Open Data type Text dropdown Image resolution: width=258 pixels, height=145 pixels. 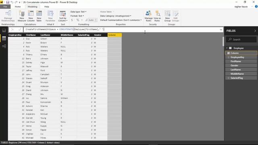(x=78, y=12)
